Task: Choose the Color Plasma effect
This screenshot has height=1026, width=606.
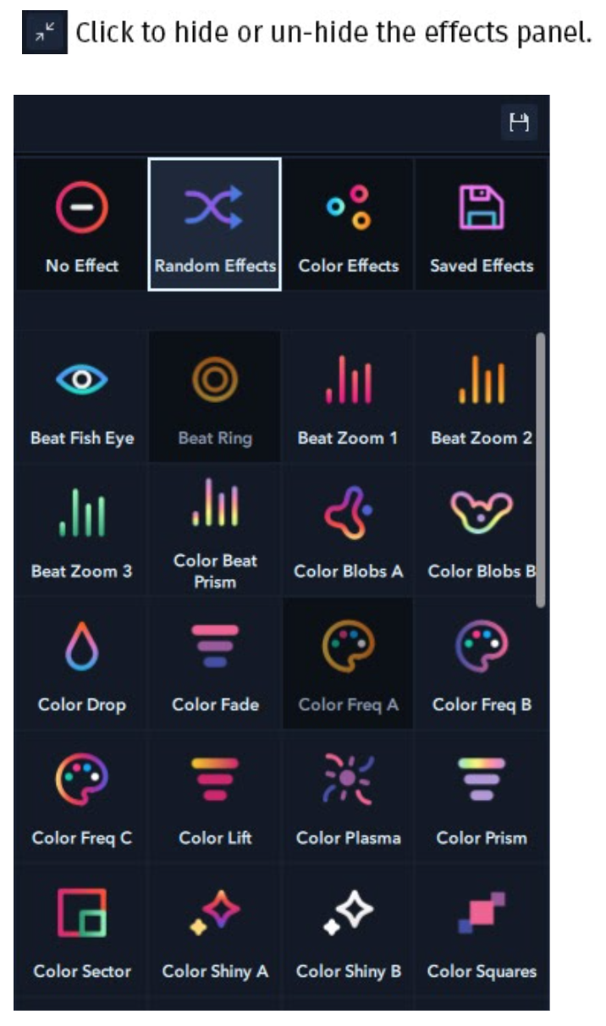Action: tap(348, 797)
